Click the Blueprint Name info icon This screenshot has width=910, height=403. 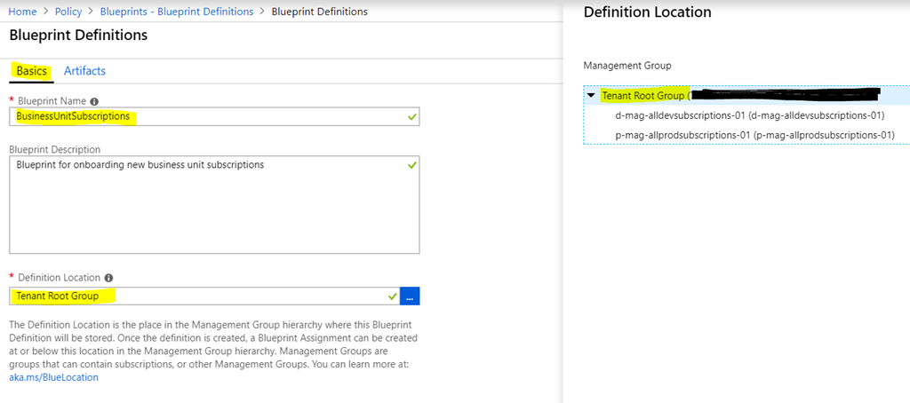coord(94,101)
